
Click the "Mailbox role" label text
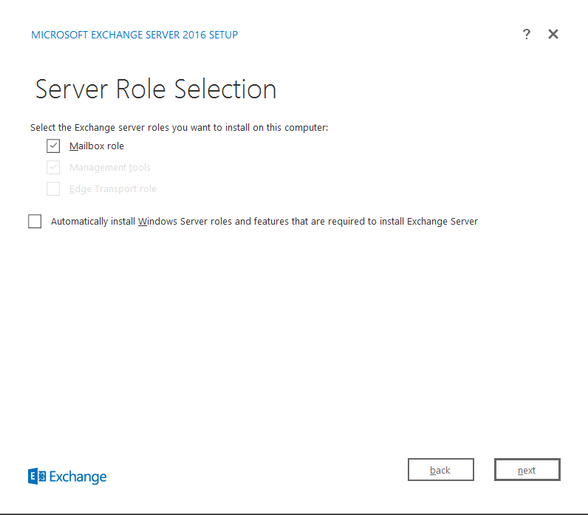[97, 146]
